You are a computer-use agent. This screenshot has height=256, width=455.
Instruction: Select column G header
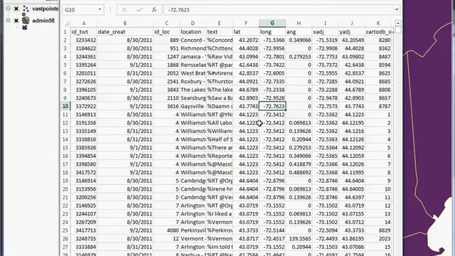pyautogui.click(x=272, y=23)
